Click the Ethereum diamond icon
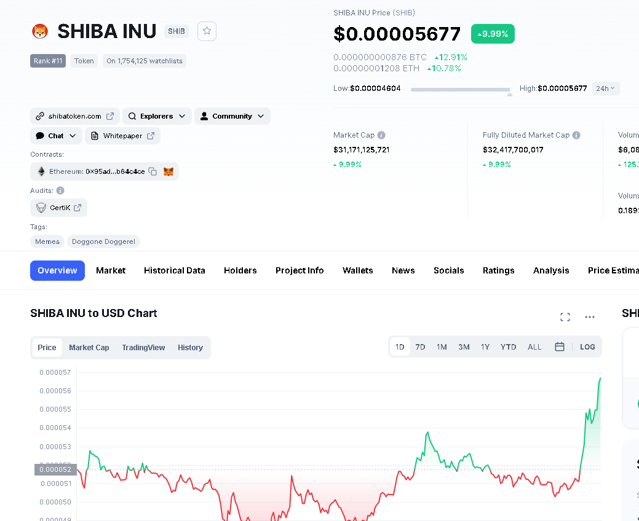The height and width of the screenshot is (521, 639). coord(41,171)
